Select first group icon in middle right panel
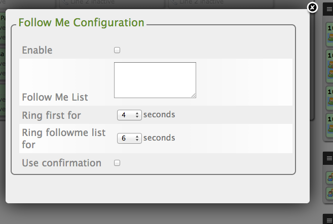The height and width of the screenshot is (224, 333). click(330, 177)
